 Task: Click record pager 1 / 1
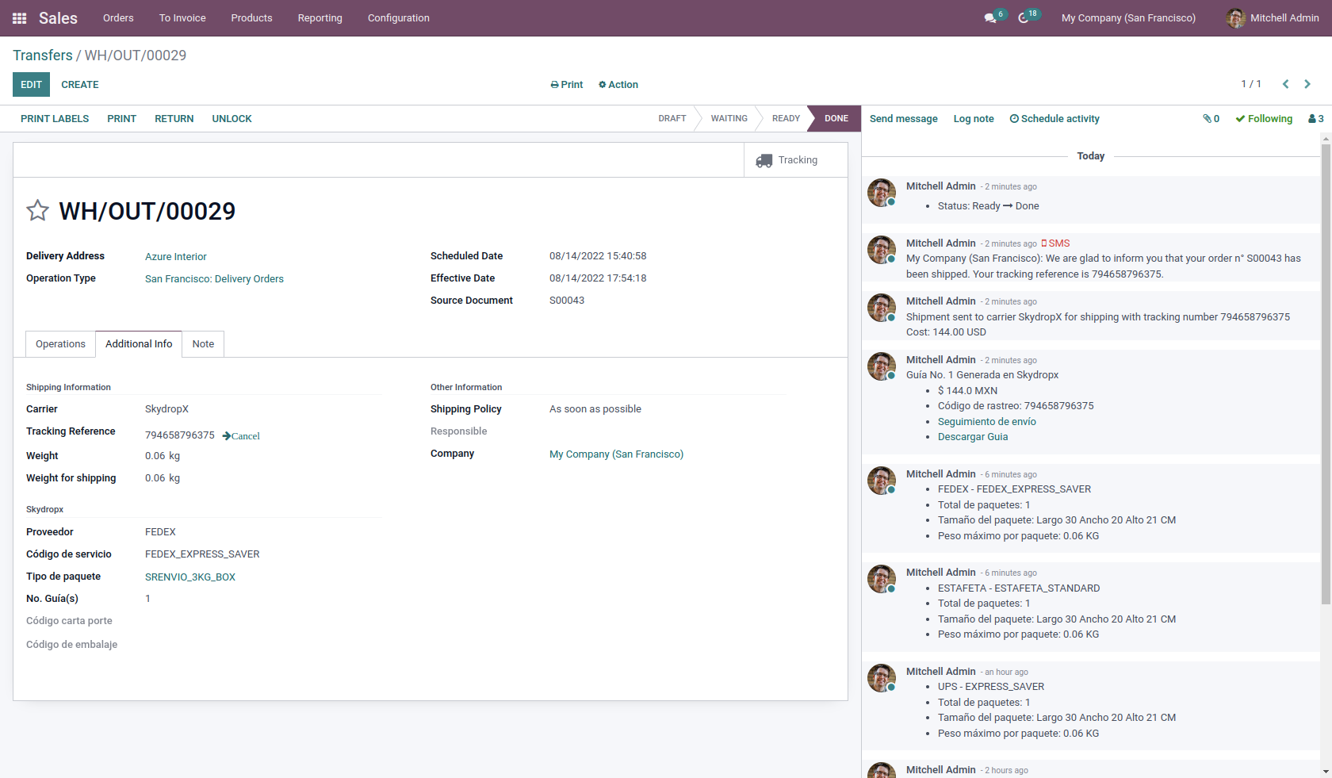1251,84
